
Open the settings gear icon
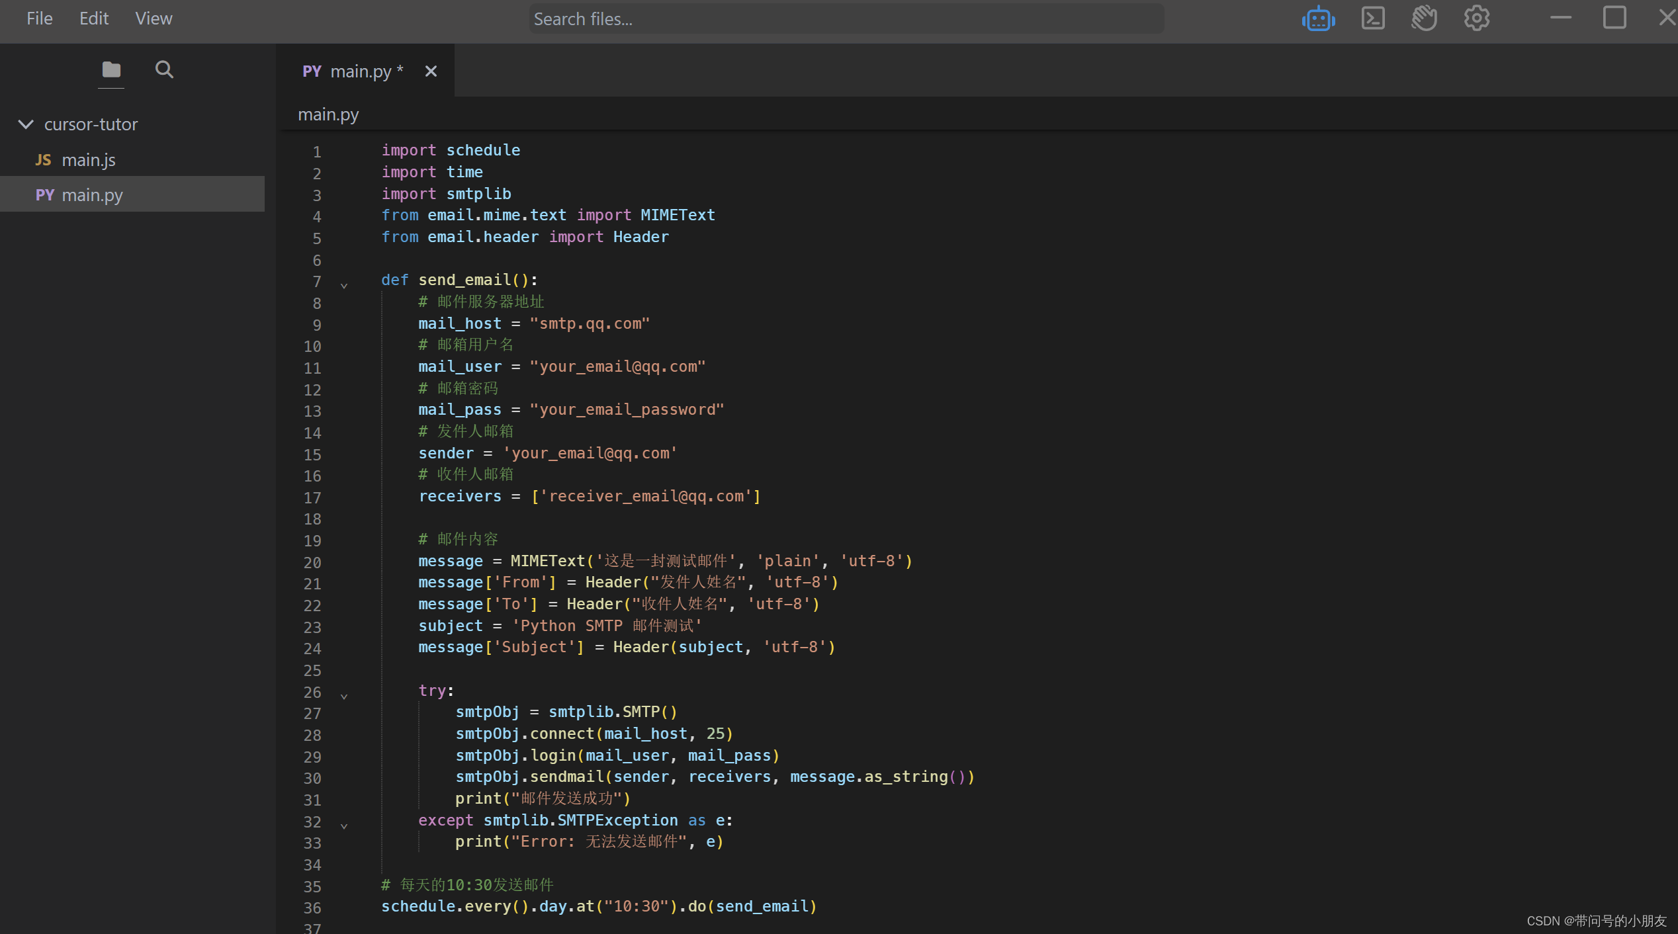[x=1477, y=19]
